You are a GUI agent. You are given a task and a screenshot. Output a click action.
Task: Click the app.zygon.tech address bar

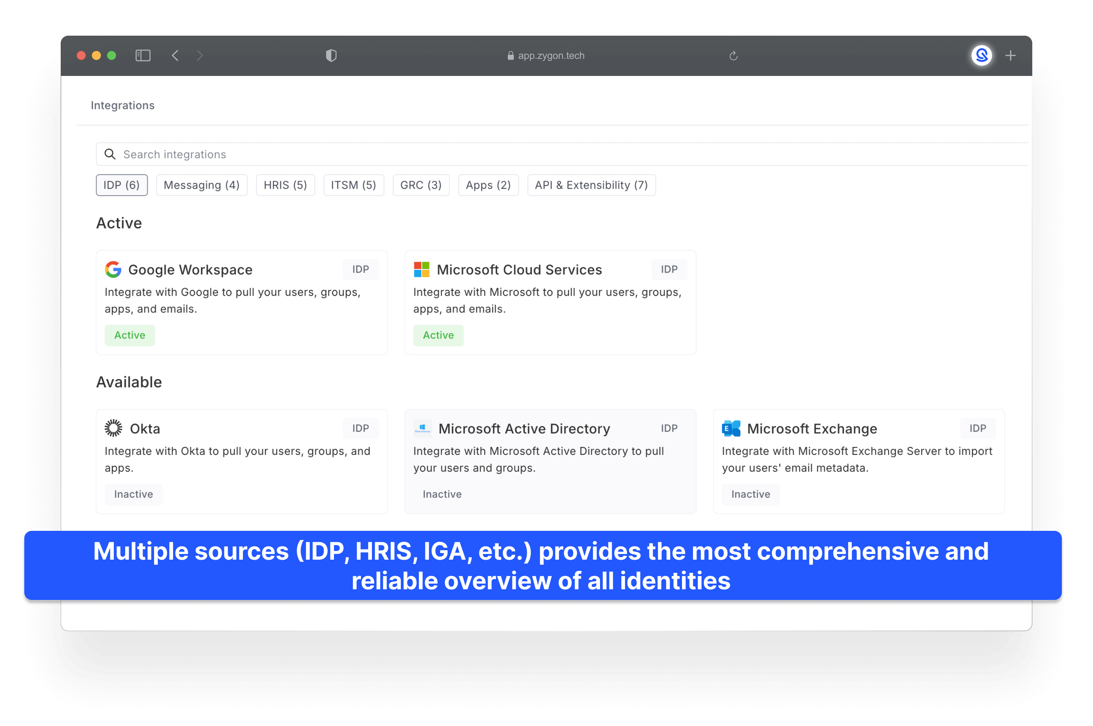click(546, 55)
